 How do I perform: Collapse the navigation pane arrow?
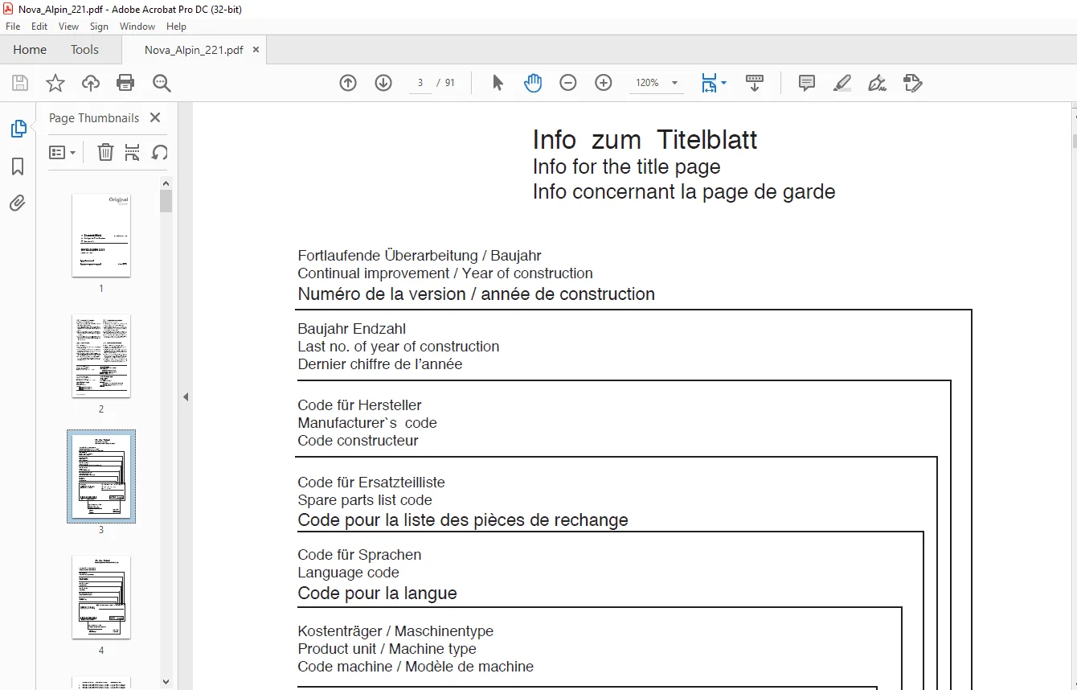click(x=186, y=396)
